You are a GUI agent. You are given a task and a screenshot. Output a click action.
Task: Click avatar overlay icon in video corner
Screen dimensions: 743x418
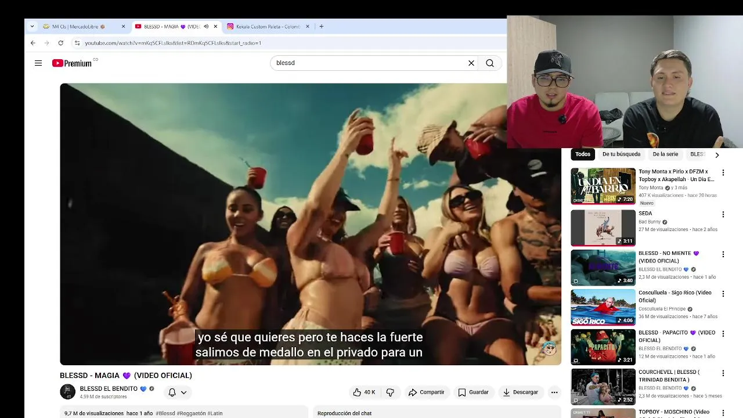(549, 348)
